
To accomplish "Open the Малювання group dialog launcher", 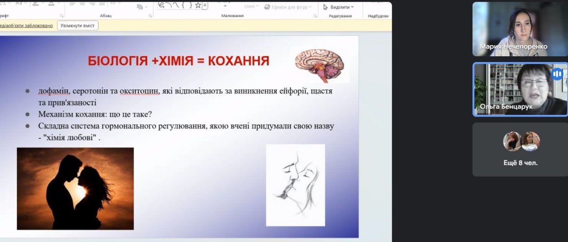I will click(x=315, y=16).
